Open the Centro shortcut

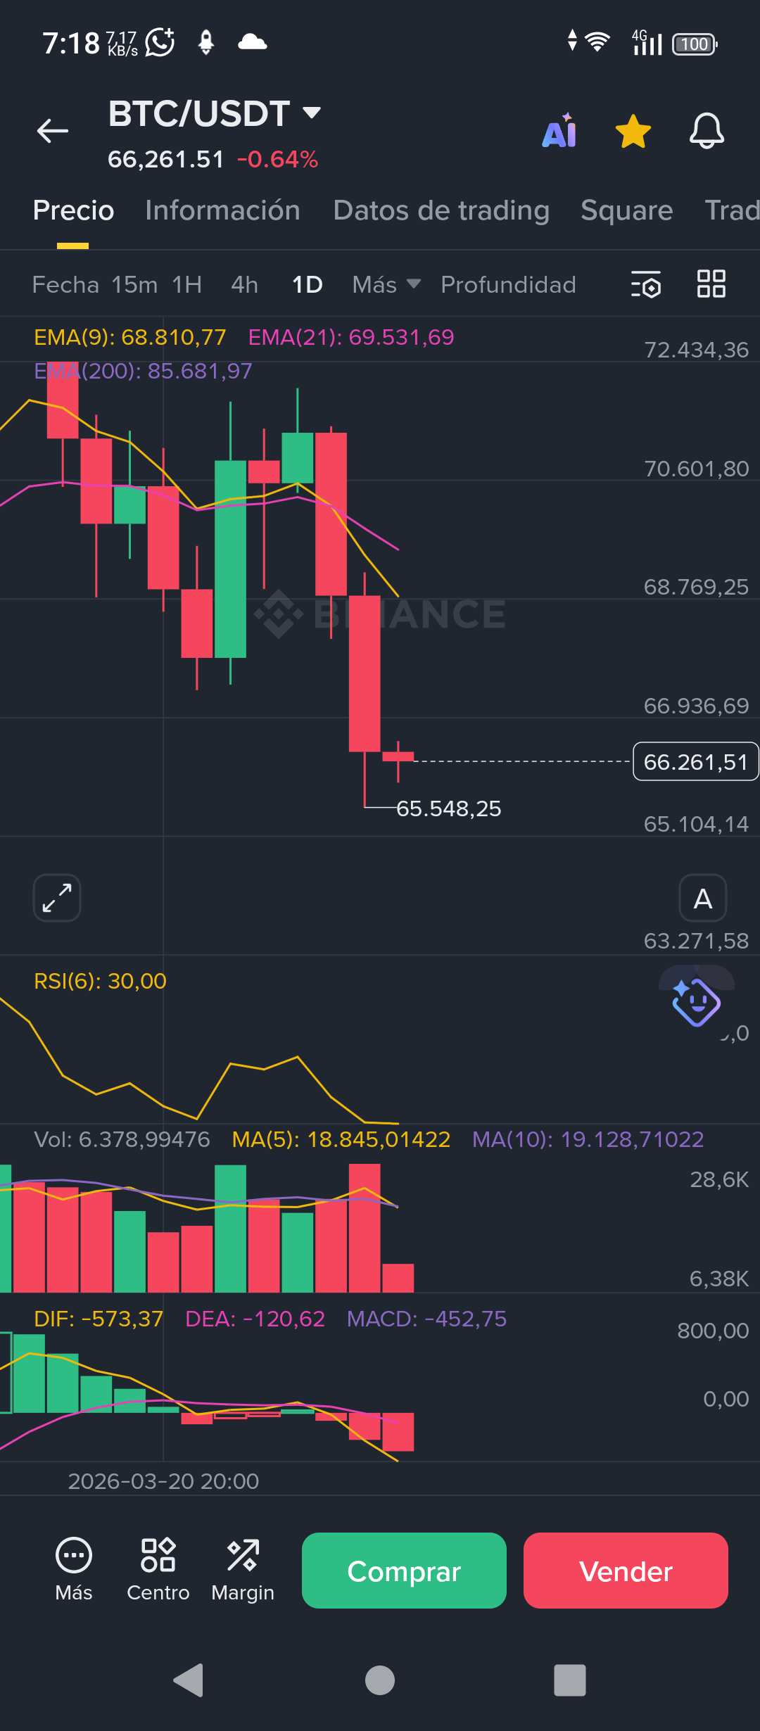point(158,1571)
